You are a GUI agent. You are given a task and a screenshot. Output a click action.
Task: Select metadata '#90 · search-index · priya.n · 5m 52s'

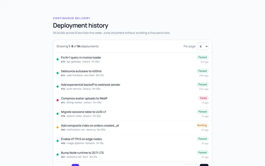[x=81, y=116]
